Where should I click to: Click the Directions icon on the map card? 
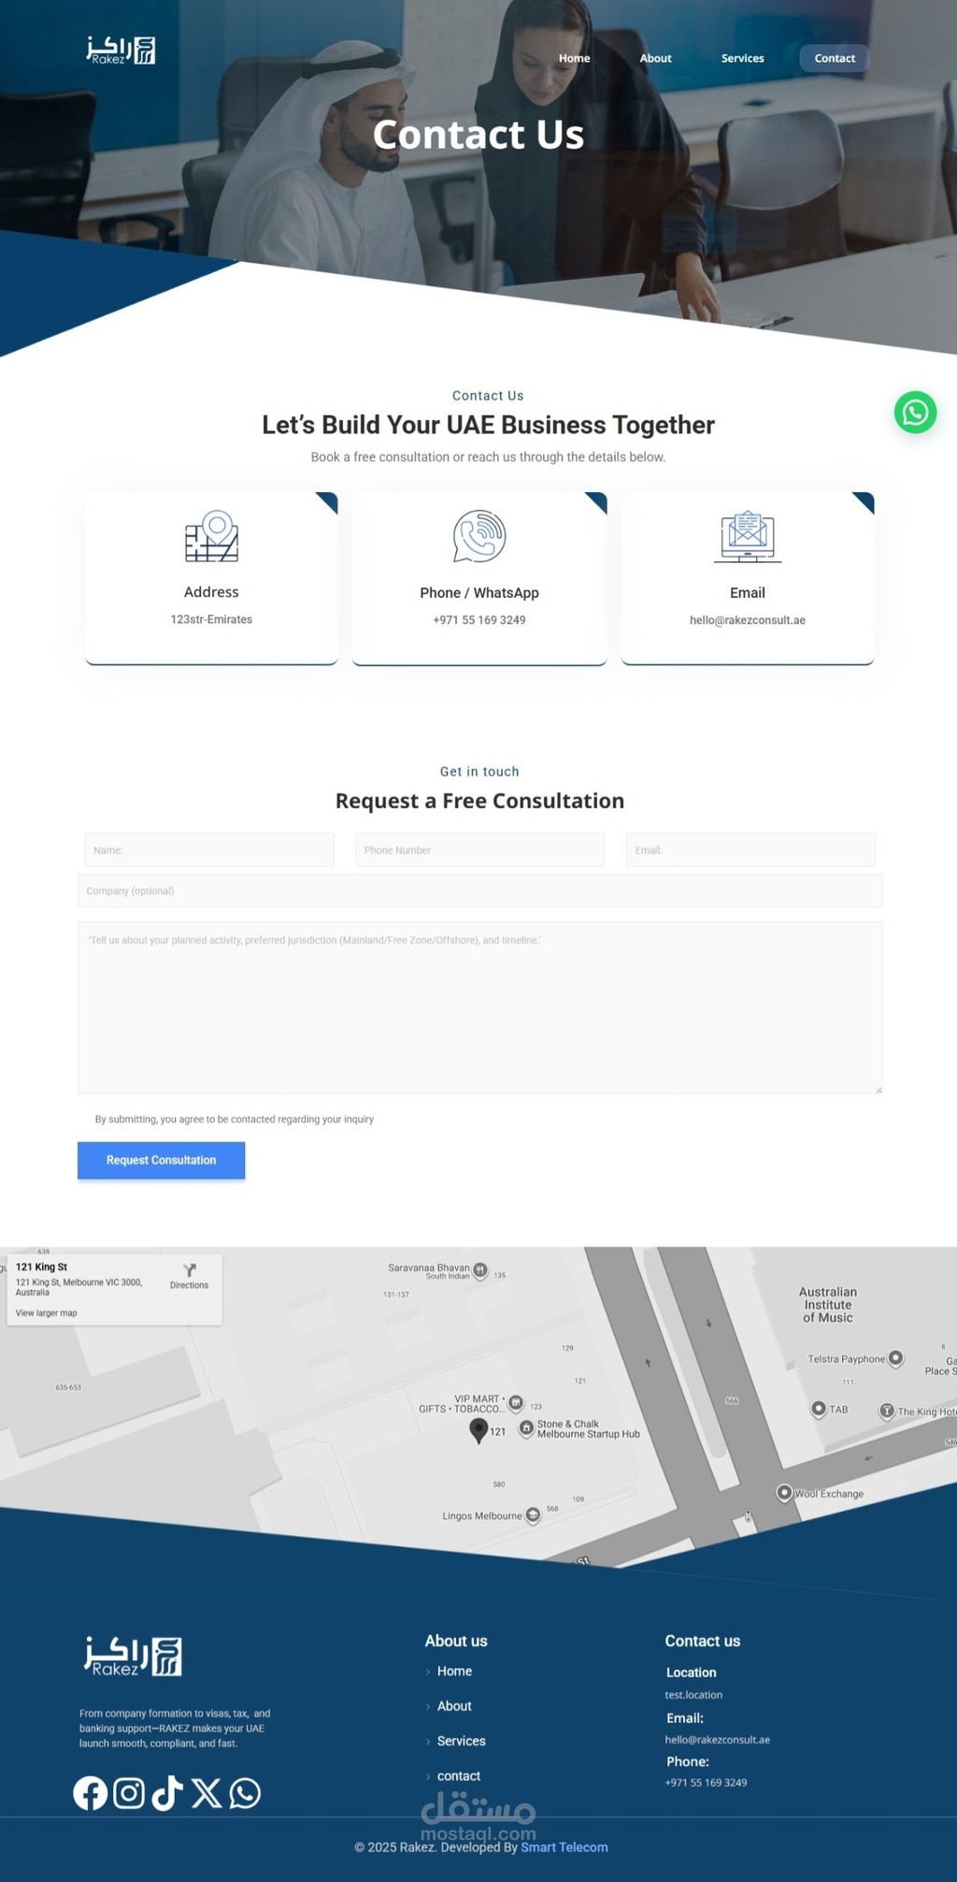190,1270
